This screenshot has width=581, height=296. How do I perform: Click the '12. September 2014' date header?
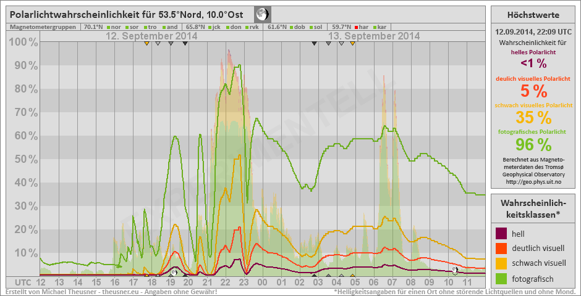click(151, 36)
